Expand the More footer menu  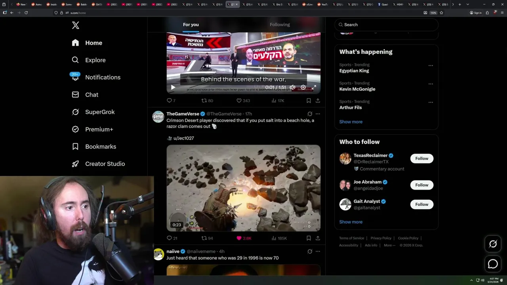pos(389,245)
